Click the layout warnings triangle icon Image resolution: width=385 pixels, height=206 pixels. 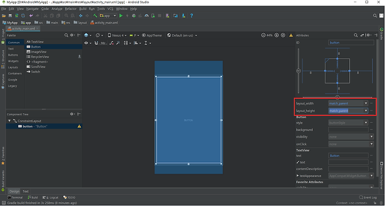[x=291, y=35]
